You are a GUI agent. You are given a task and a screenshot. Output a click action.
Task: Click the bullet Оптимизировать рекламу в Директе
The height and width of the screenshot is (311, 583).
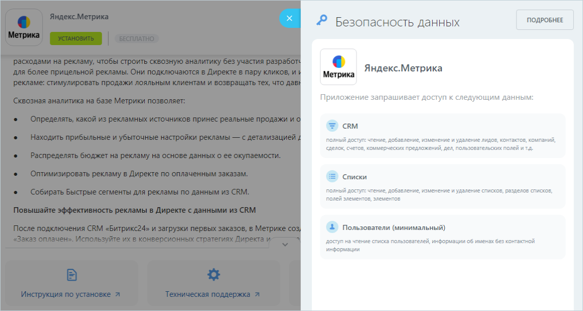(139, 174)
